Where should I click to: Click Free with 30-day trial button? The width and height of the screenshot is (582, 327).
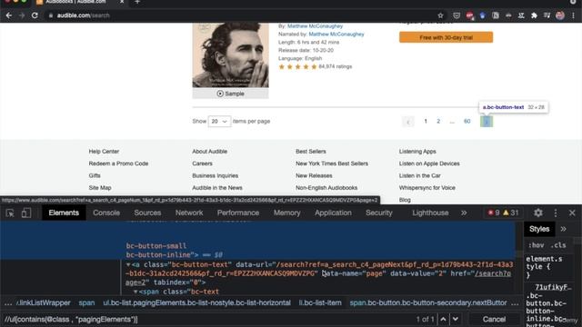point(447,37)
